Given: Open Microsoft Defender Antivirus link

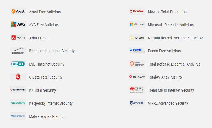Looking at the screenshot, I should click(x=171, y=25).
